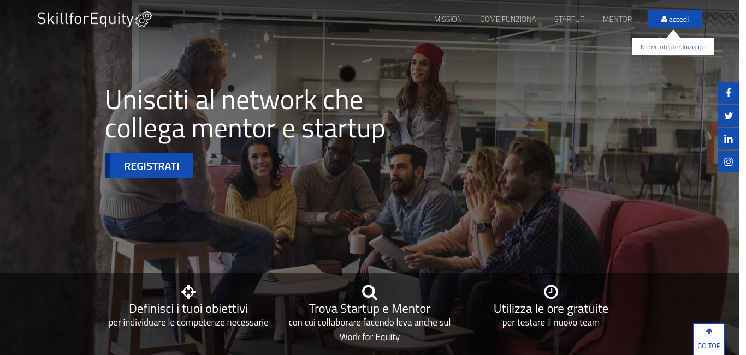Click the SkillforEquity logo text
The height and width of the screenshot is (355, 746).
[85, 19]
